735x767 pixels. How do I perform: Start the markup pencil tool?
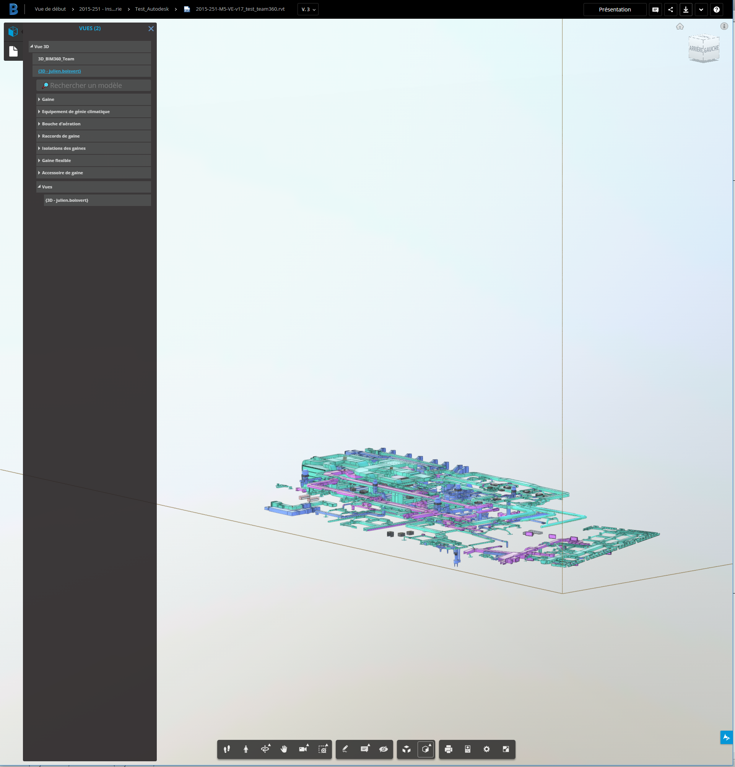[345, 749]
